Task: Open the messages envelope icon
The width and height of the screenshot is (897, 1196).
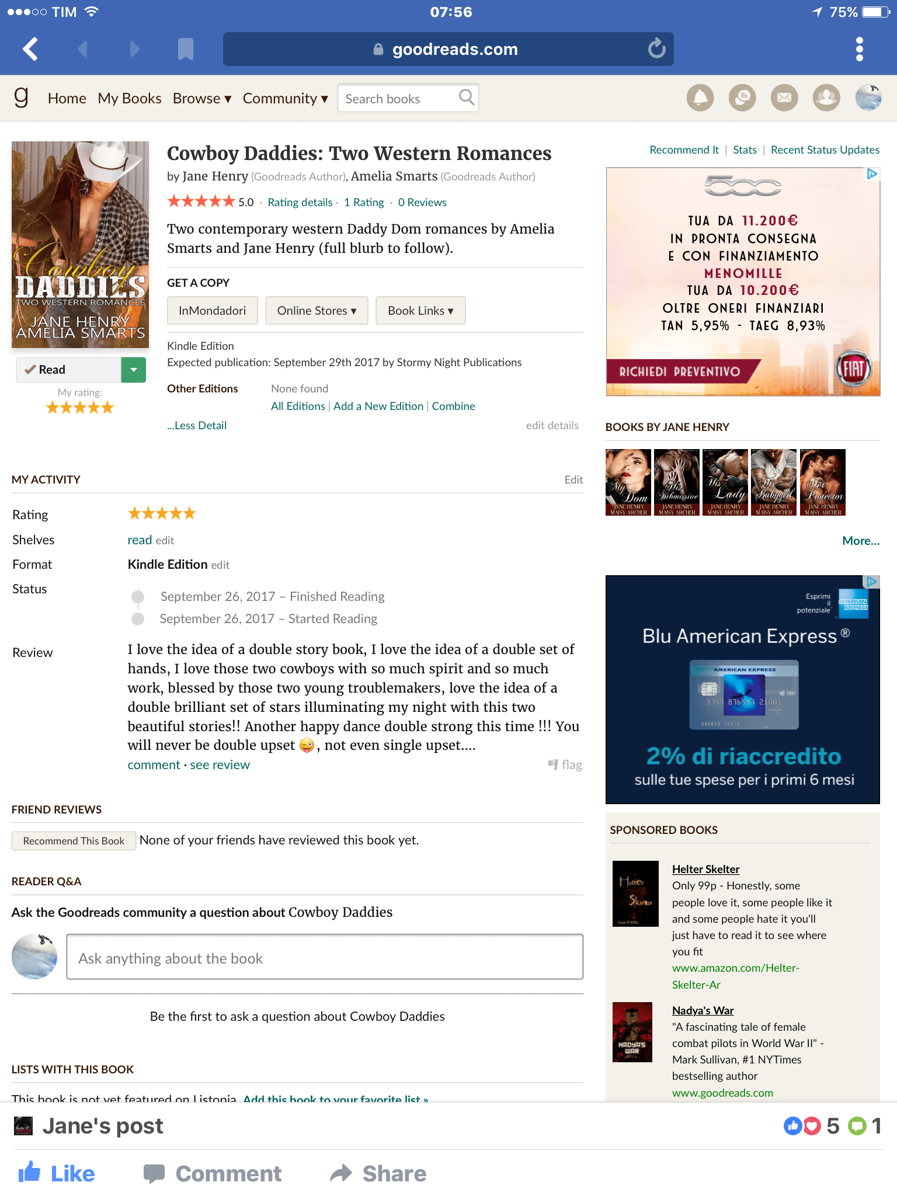Action: [784, 98]
